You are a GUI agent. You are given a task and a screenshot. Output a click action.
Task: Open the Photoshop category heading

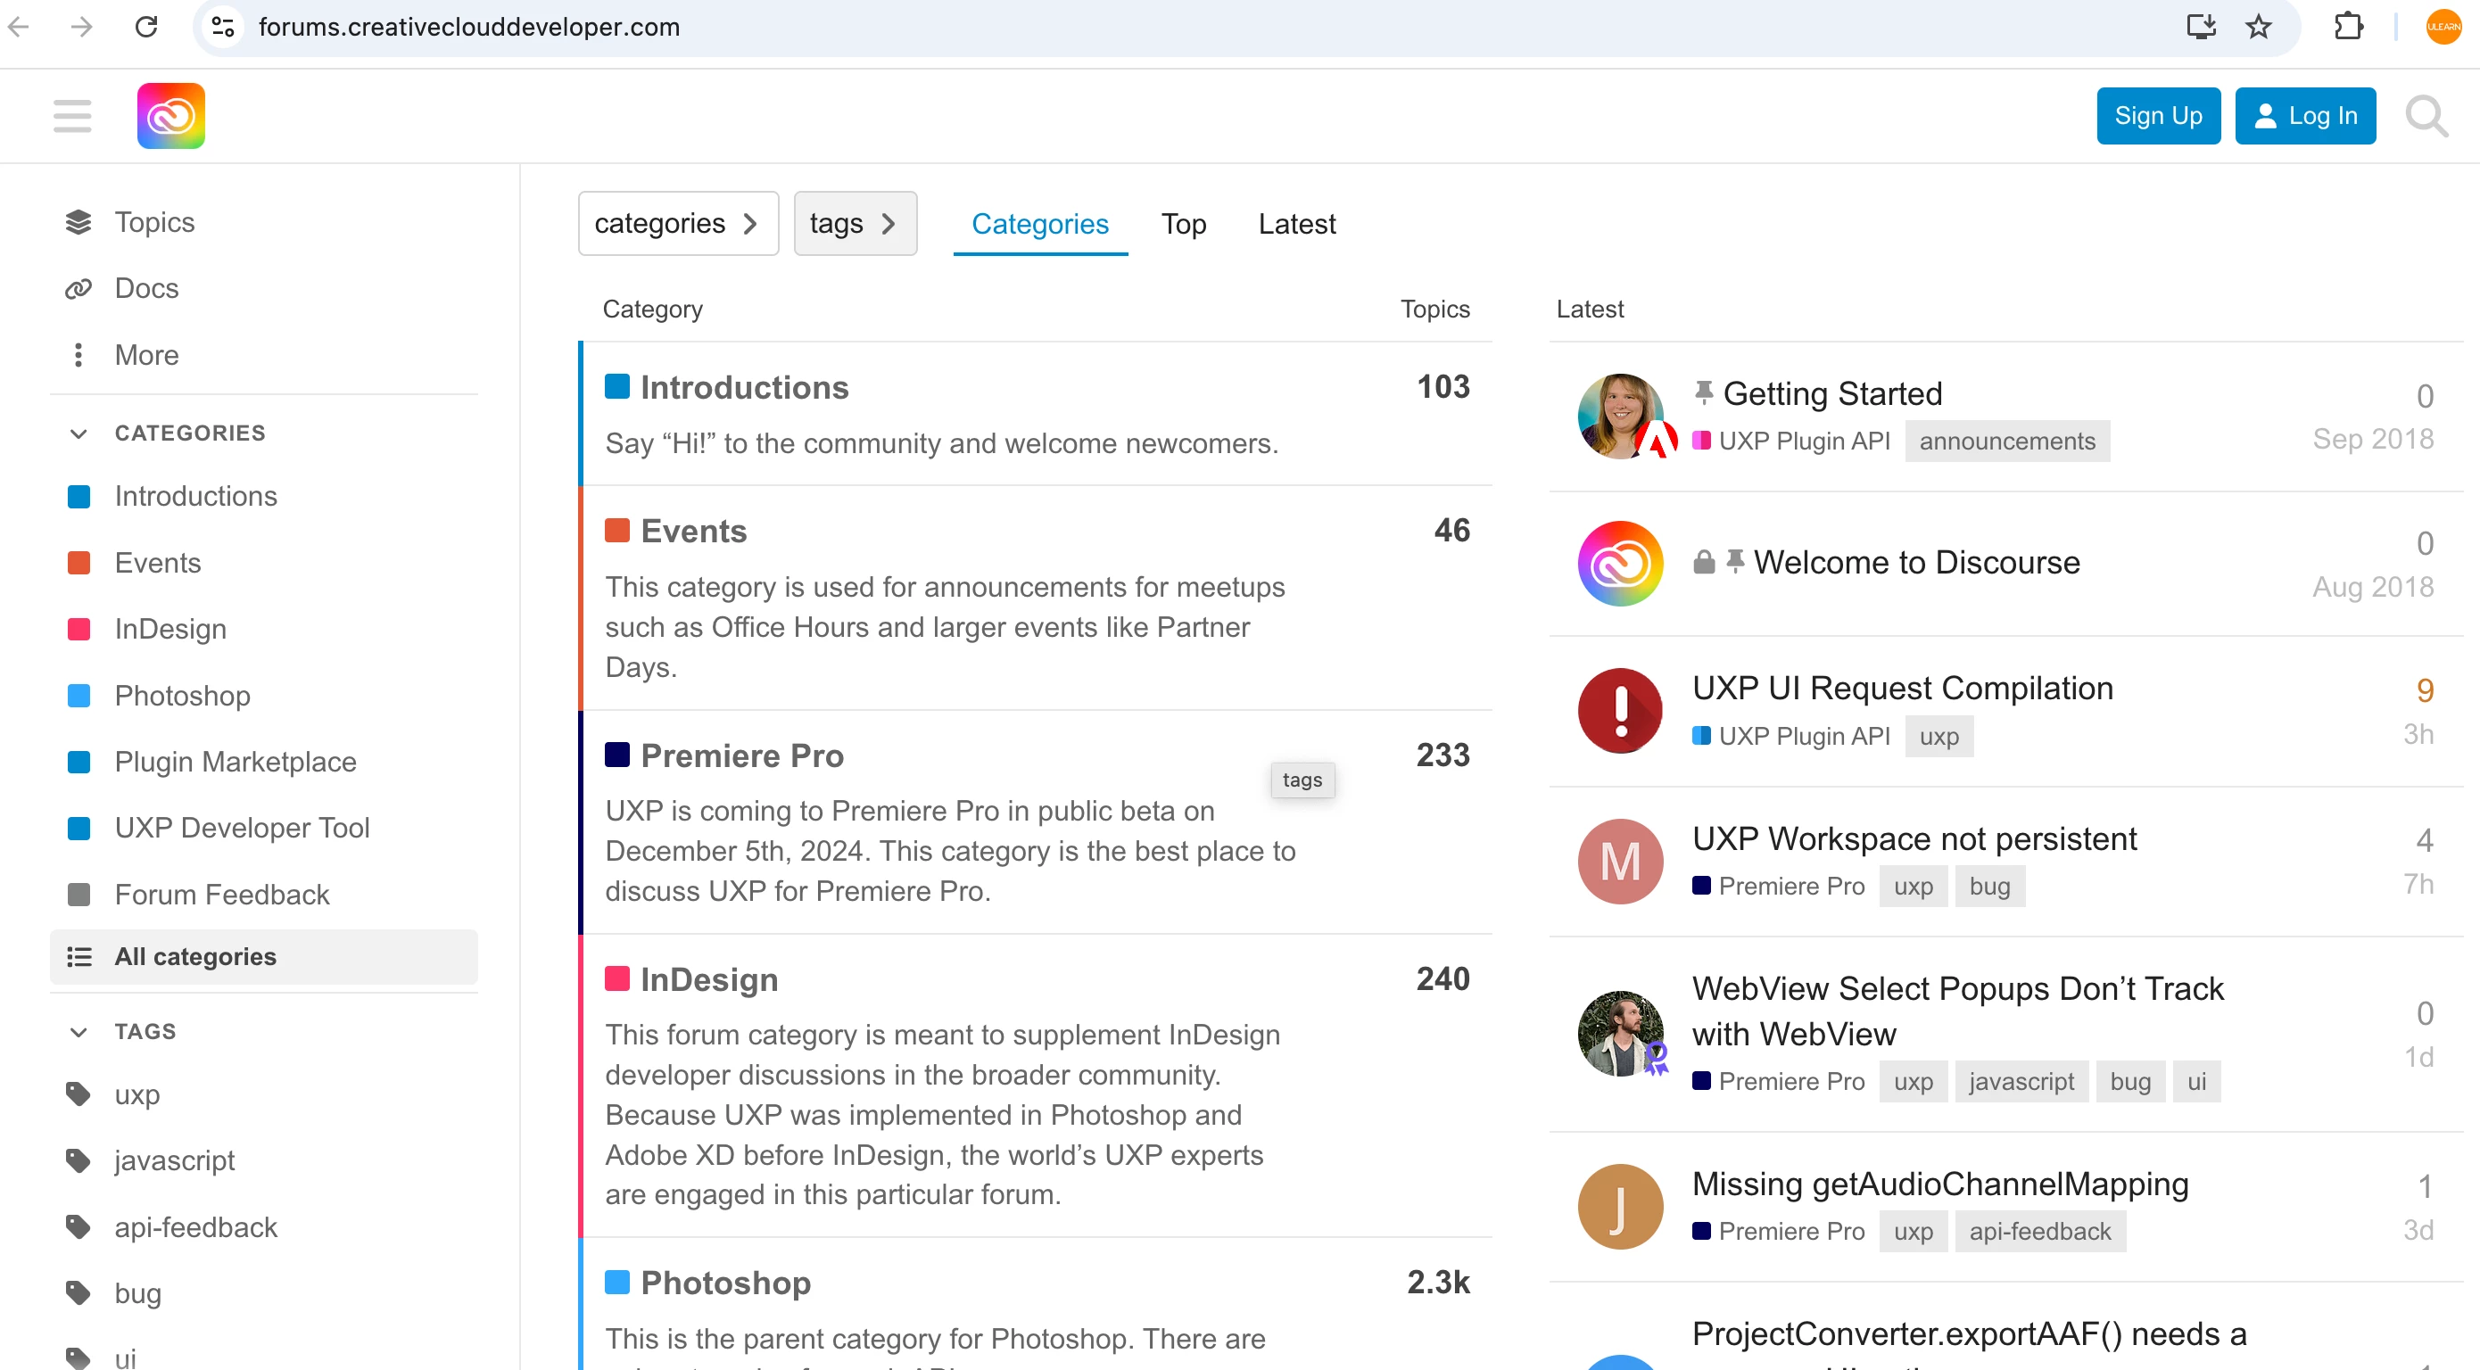point(726,1283)
